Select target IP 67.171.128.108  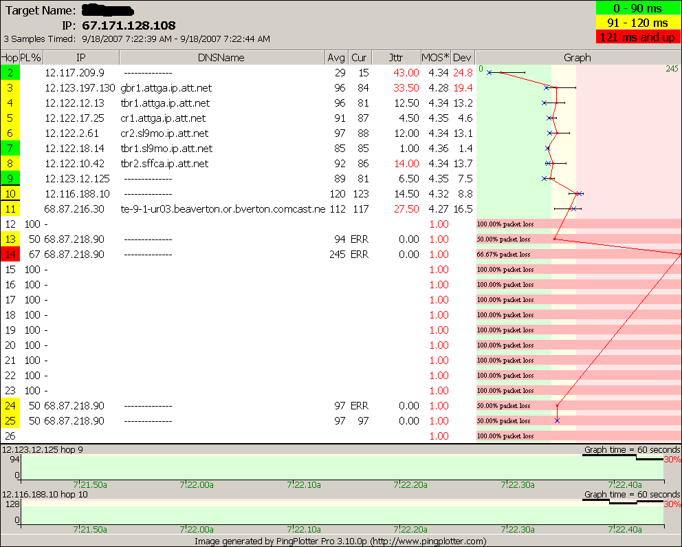click(x=129, y=25)
